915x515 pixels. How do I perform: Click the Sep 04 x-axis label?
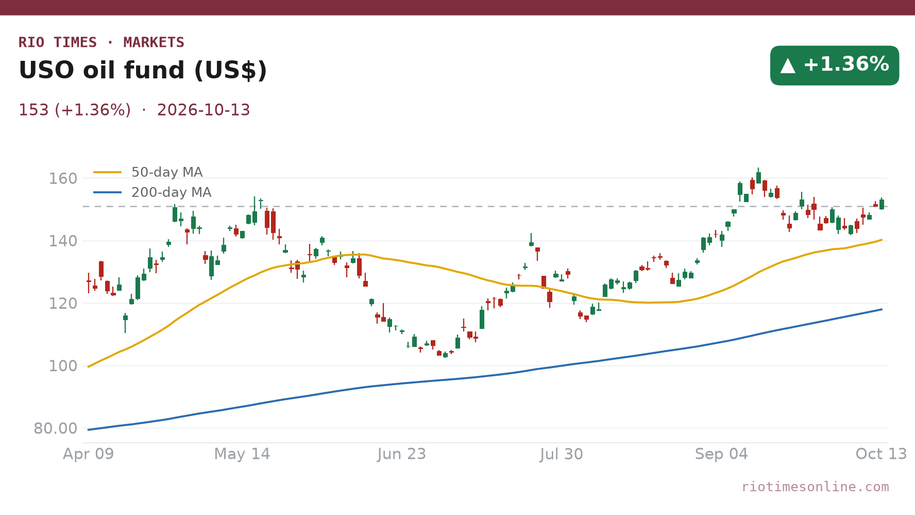[x=721, y=454]
